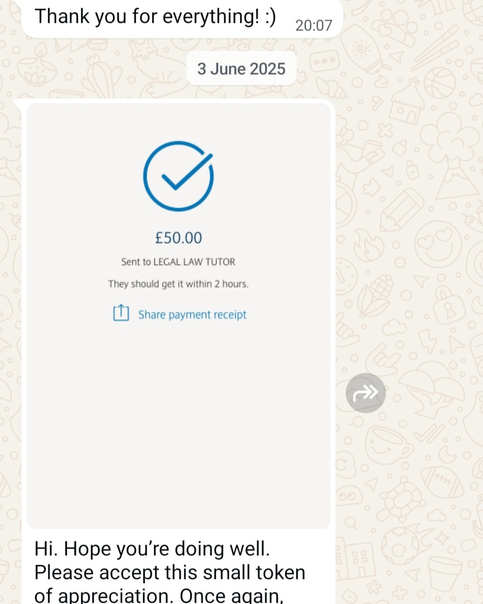Tap the They should get it within 2 hours line

178,284
